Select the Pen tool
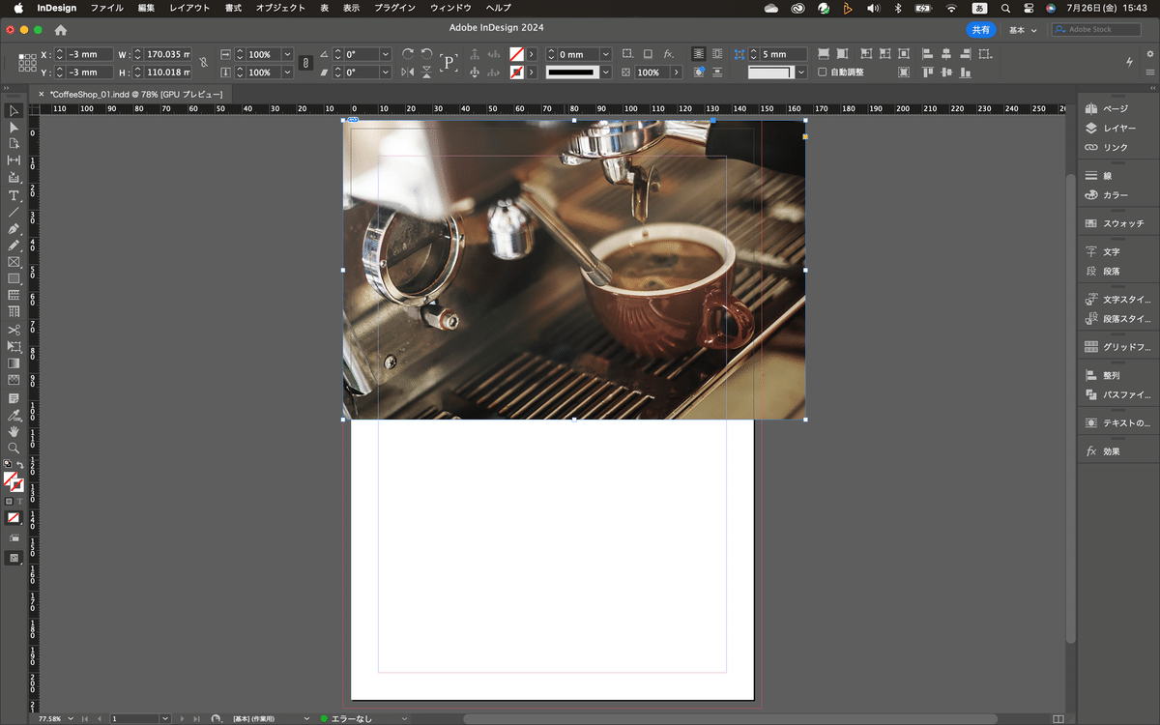Screen dimensions: 1160x725 click(x=14, y=229)
